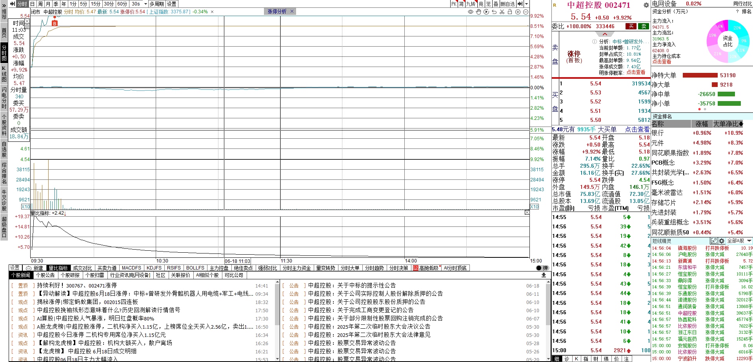
Task: Click the 短线精灵 pop-out window icon
Action: coord(714,241)
